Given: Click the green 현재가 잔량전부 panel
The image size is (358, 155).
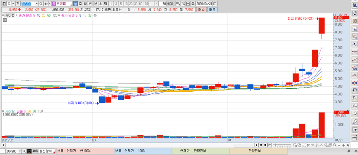Looking at the screenshot, I should 201,151.
